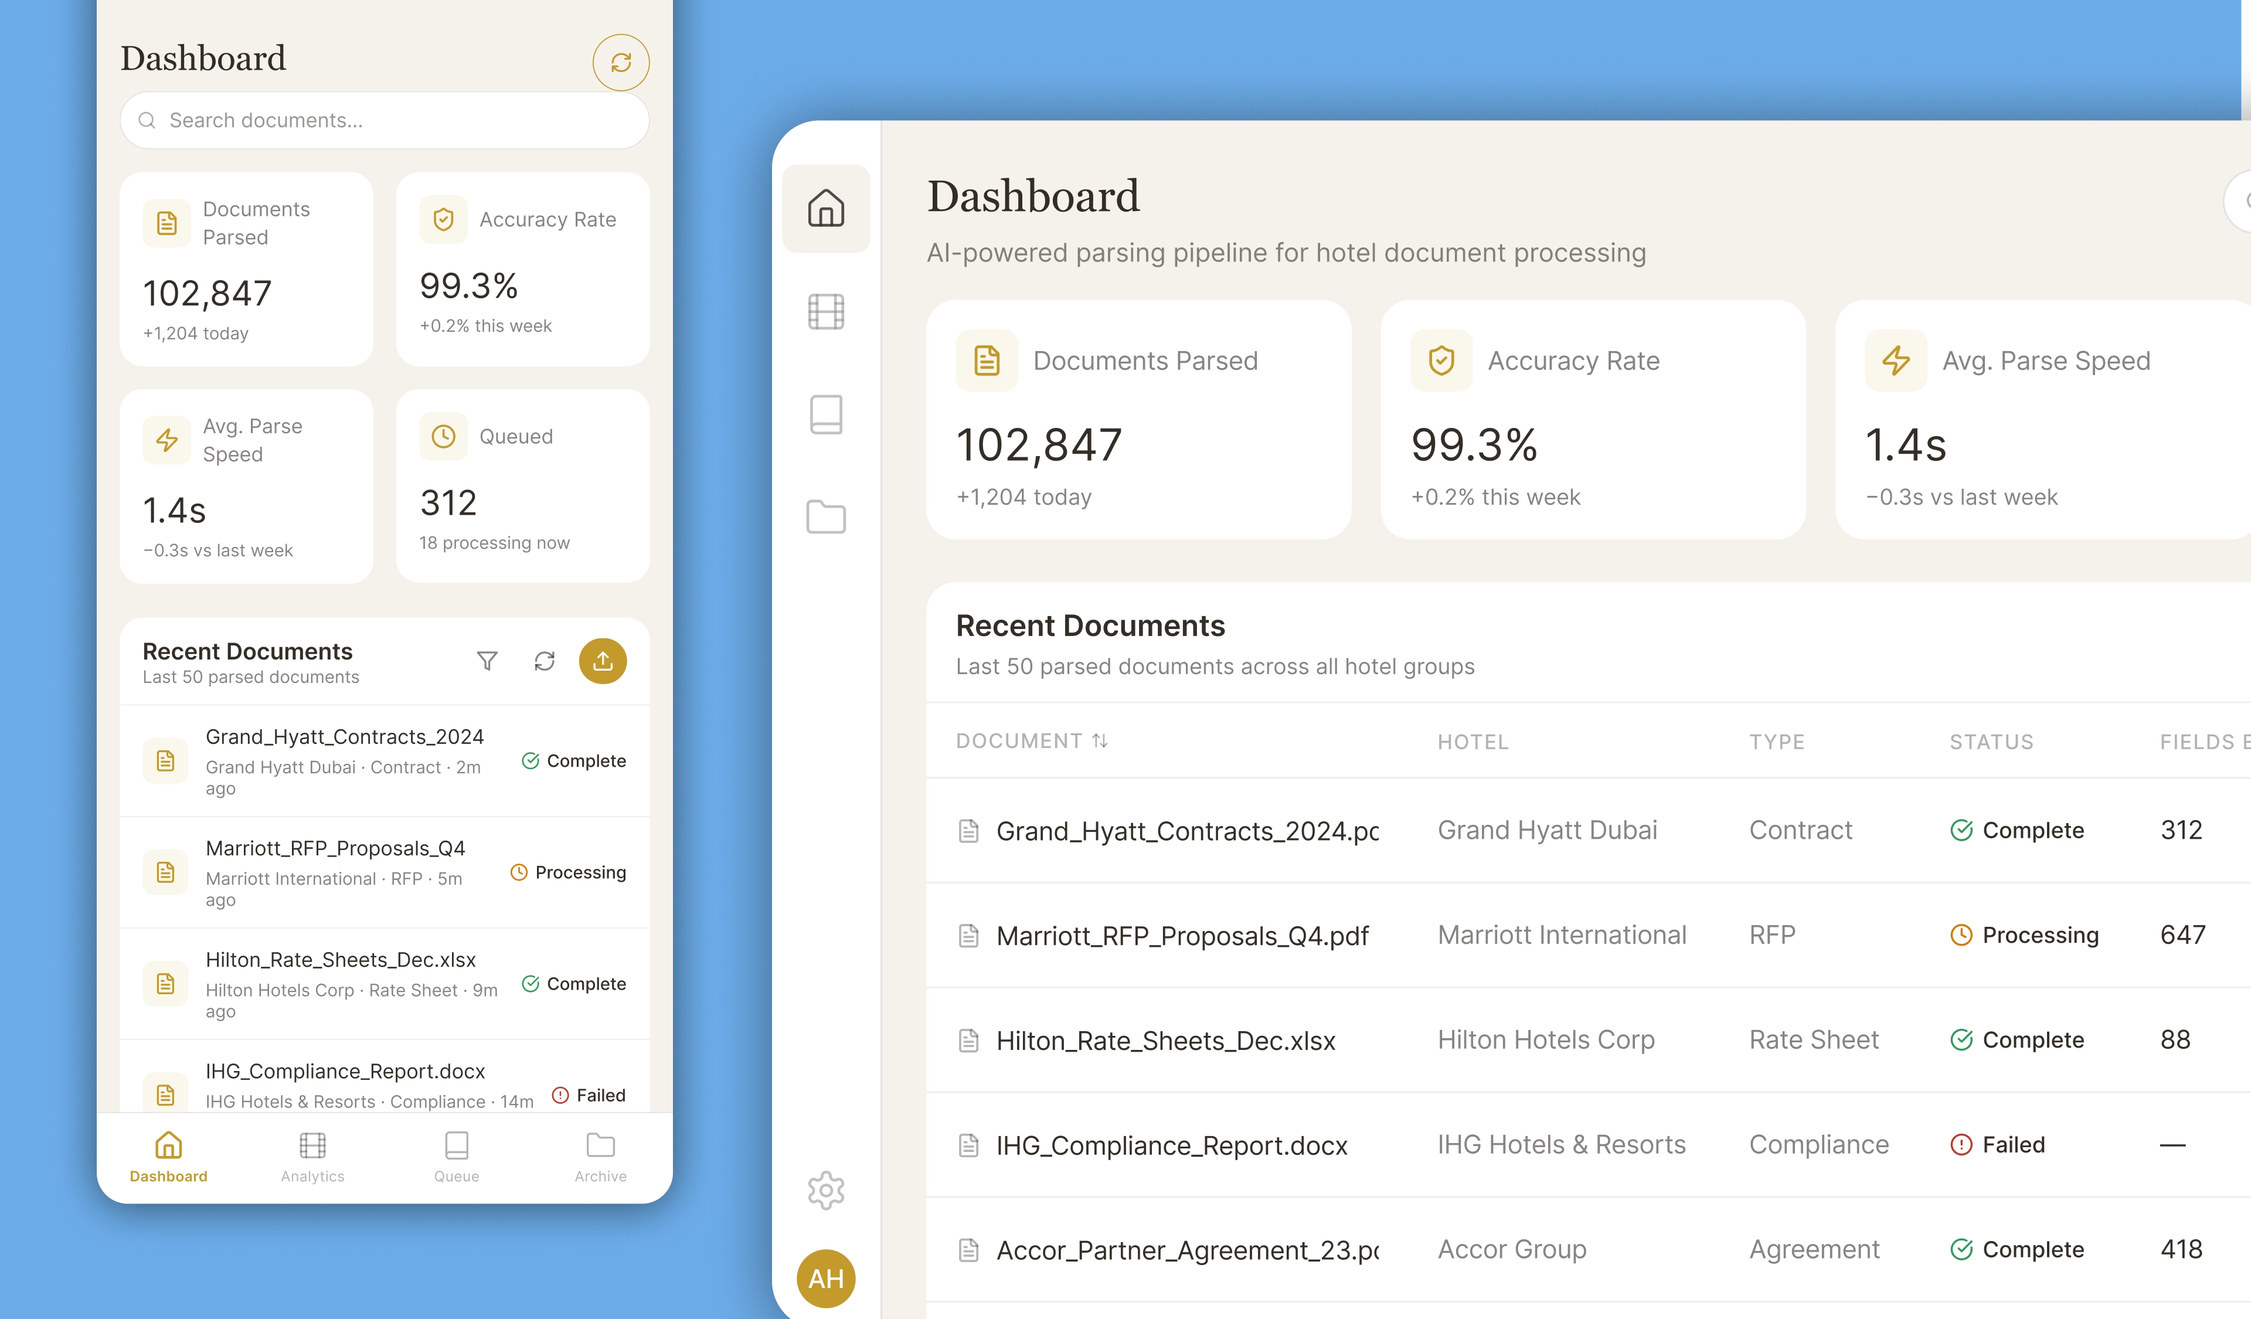Click the mobile Queued value 312
2251x1319 pixels.
coord(448,503)
